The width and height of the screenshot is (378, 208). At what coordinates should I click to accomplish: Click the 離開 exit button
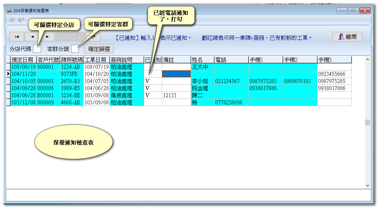pyautogui.click(x=347, y=37)
